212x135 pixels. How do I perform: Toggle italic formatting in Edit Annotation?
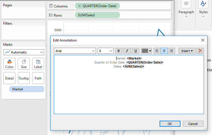pyautogui.click(x=127, y=51)
